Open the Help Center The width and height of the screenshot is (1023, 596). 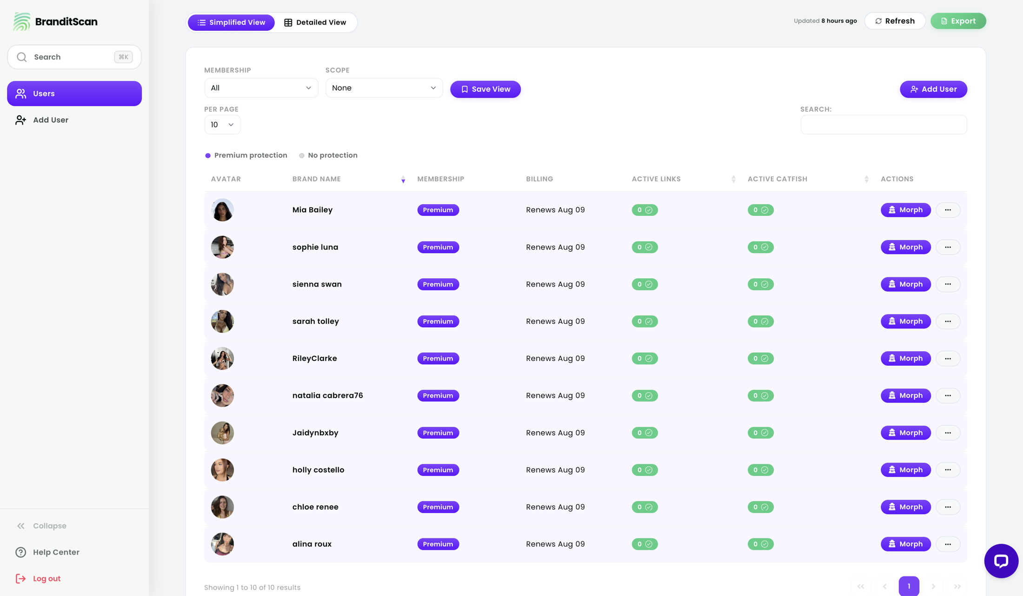[47, 552]
